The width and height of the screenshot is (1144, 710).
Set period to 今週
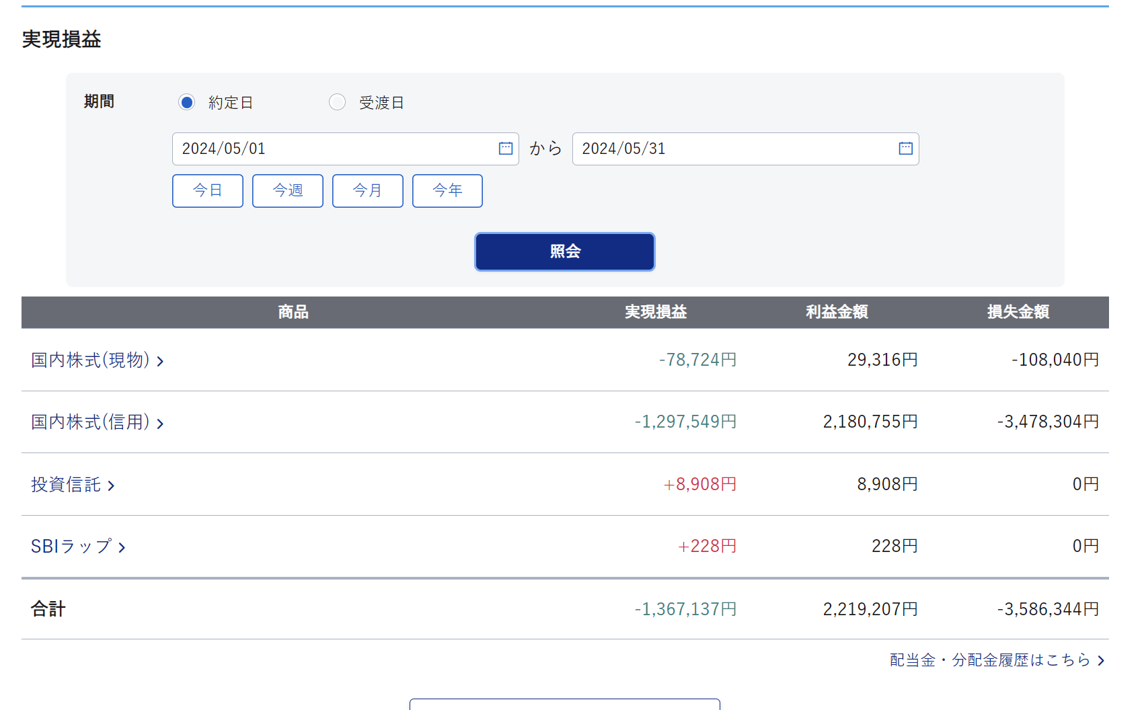click(x=288, y=191)
